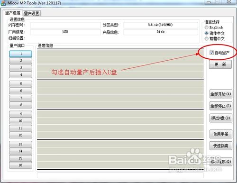This screenshot has width=237, height=183.
Task: Click port button 12
Action: click(x=21, y=135)
